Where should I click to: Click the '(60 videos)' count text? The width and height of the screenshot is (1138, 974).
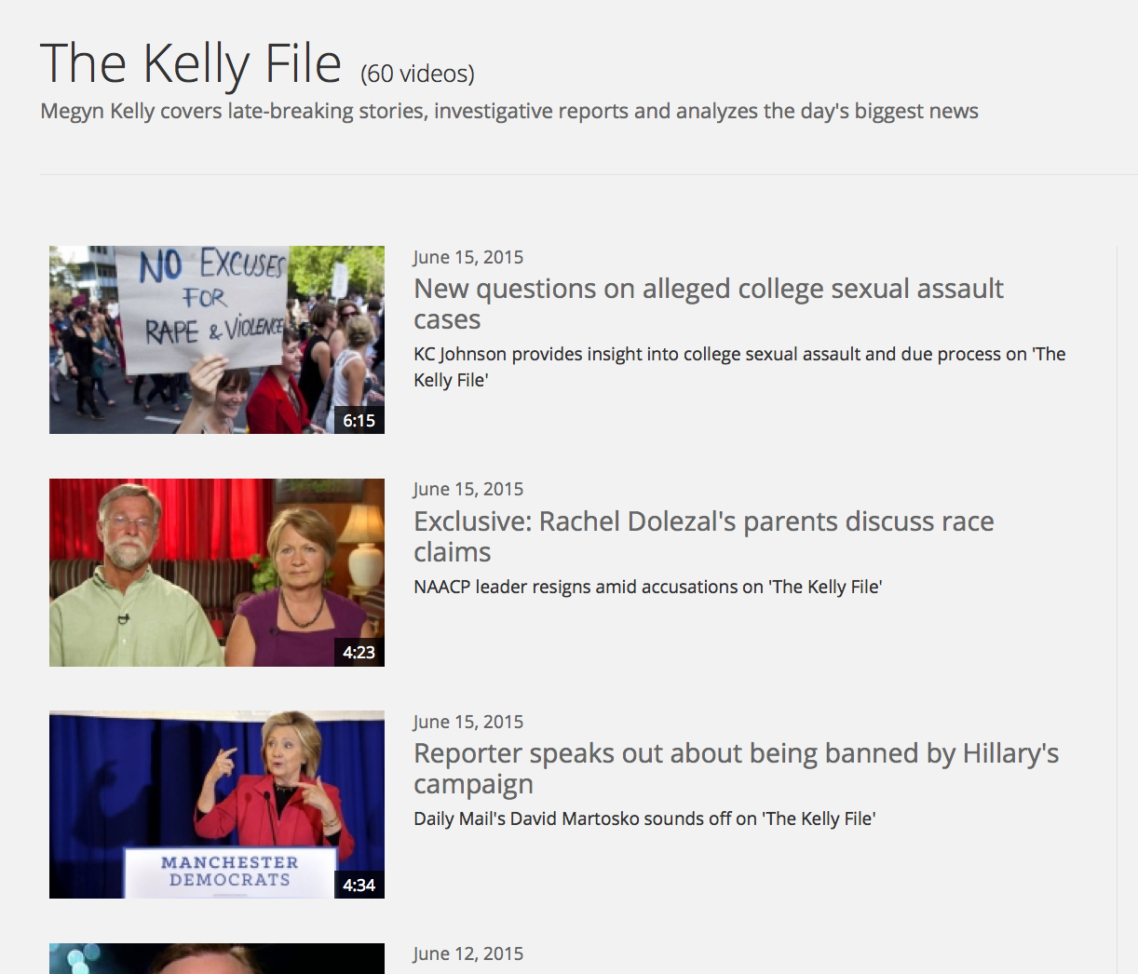click(x=418, y=74)
